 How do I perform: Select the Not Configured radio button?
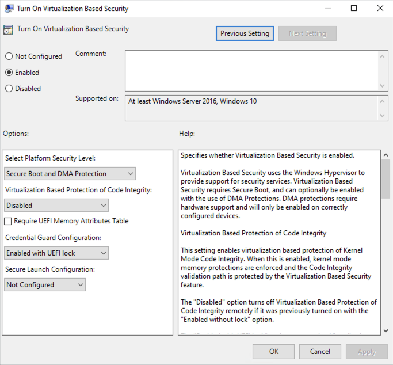tap(9, 56)
